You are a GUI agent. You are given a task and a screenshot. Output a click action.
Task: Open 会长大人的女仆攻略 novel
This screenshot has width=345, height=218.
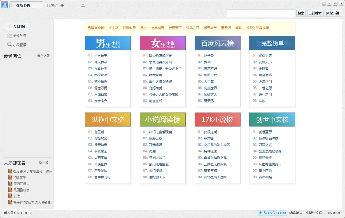pos(164,94)
